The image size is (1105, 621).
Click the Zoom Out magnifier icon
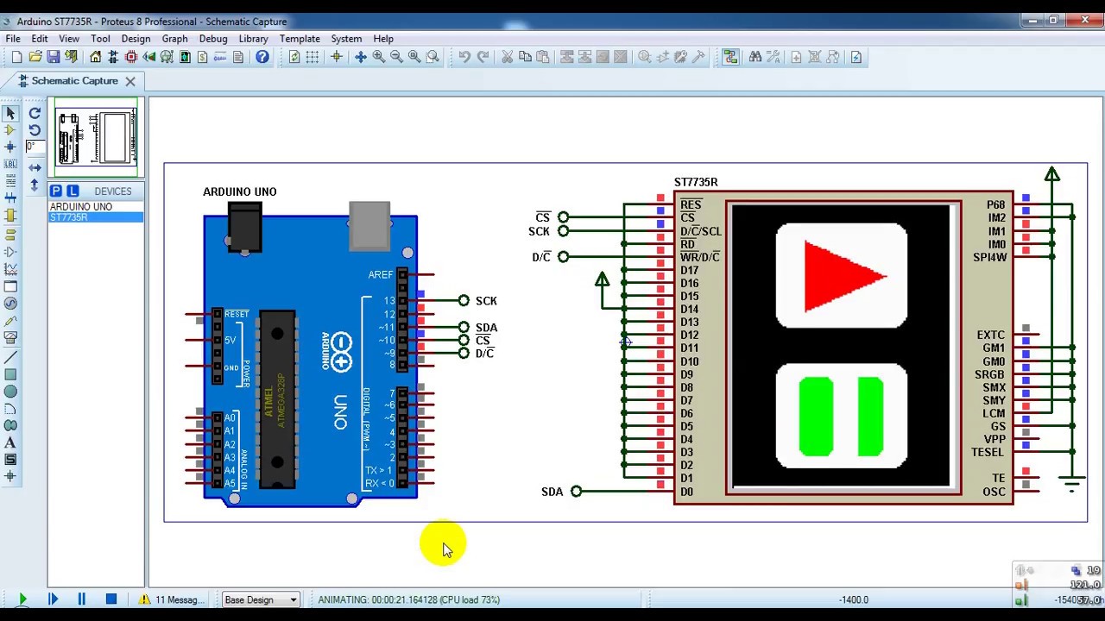[396, 57]
